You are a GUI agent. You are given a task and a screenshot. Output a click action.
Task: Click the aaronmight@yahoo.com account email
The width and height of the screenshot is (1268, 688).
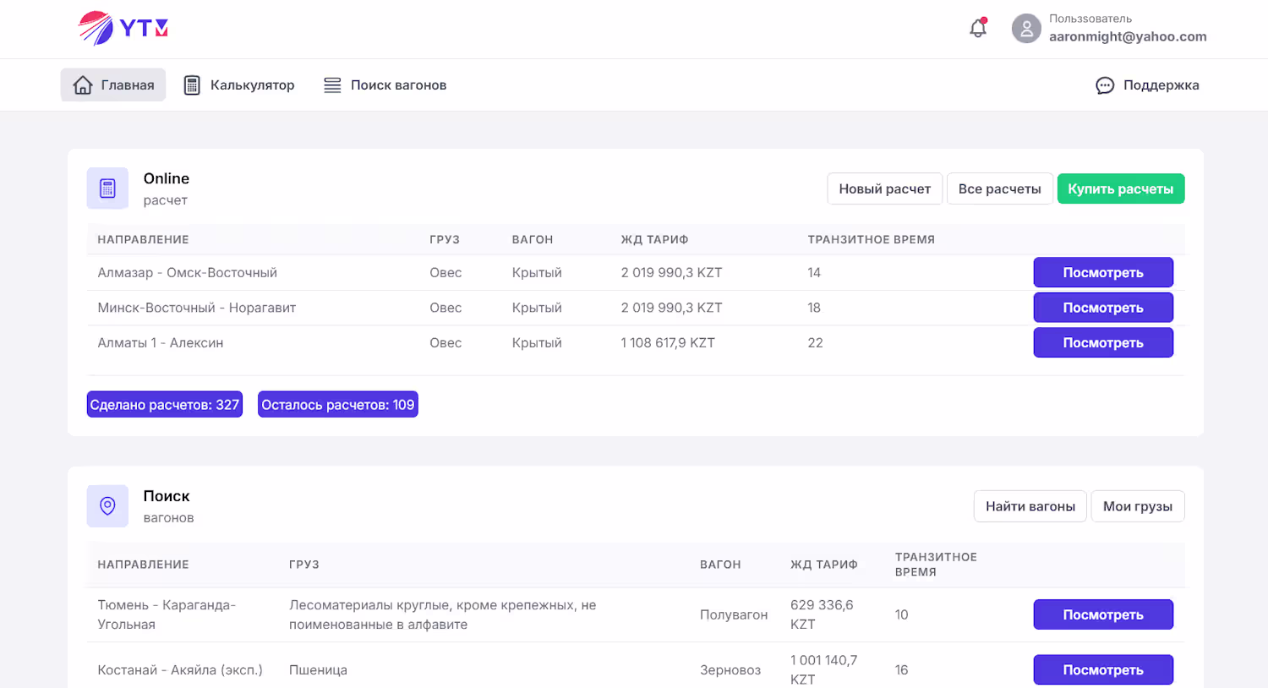coord(1128,36)
